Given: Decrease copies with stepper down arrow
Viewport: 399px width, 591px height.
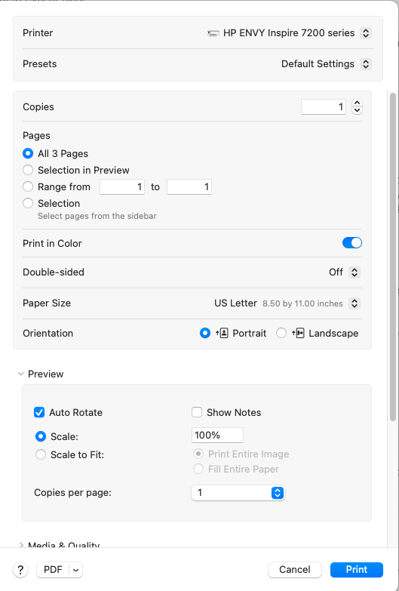Looking at the screenshot, I should coord(357,110).
